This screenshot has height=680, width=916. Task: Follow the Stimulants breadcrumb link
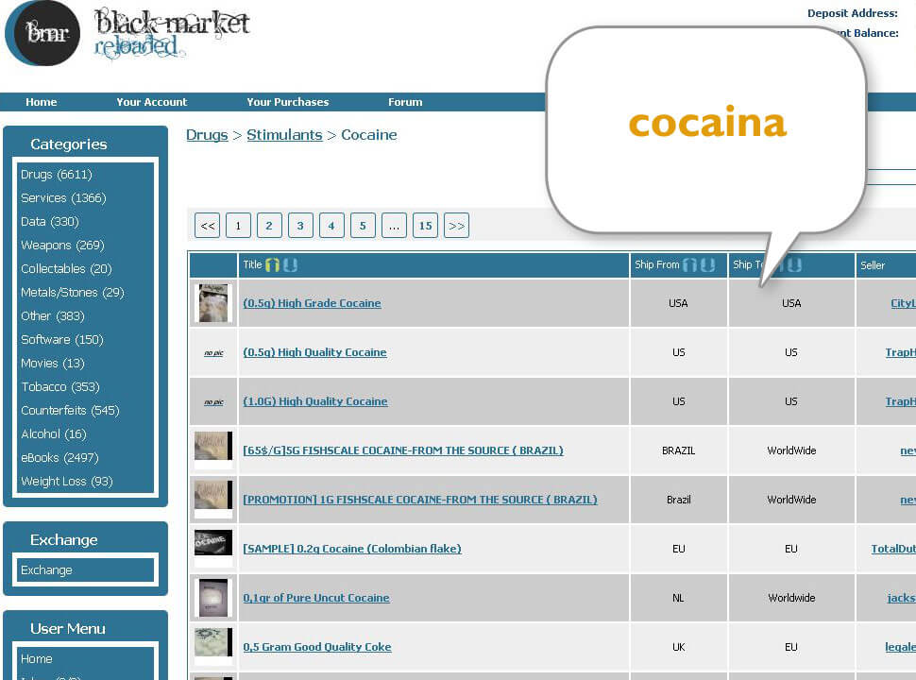[x=284, y=135]
